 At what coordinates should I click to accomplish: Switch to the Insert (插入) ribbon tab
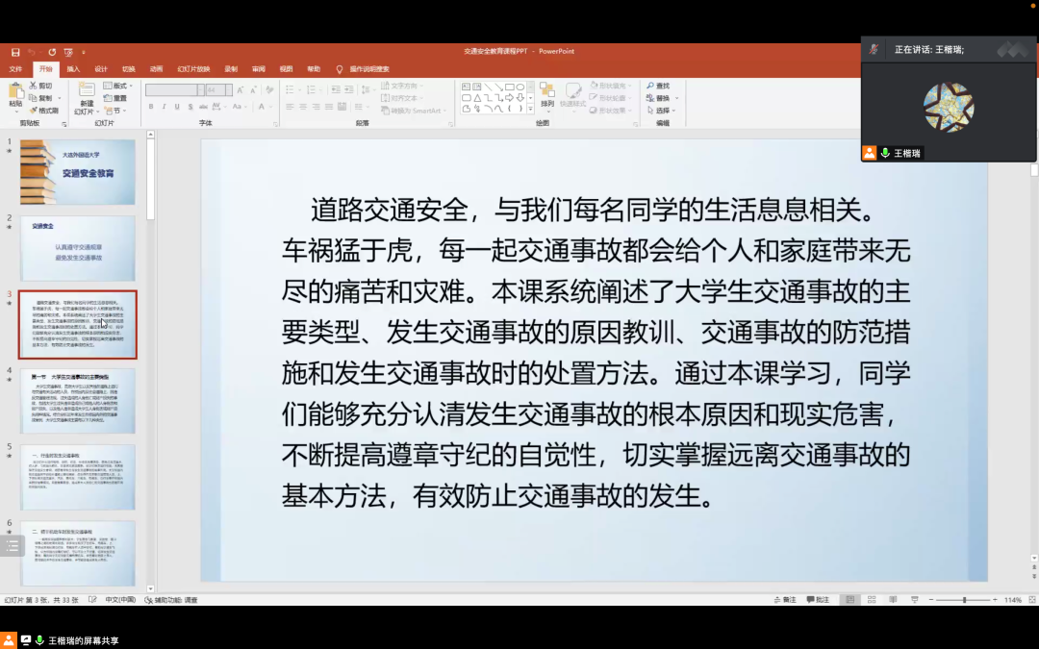tap(72, 68)
